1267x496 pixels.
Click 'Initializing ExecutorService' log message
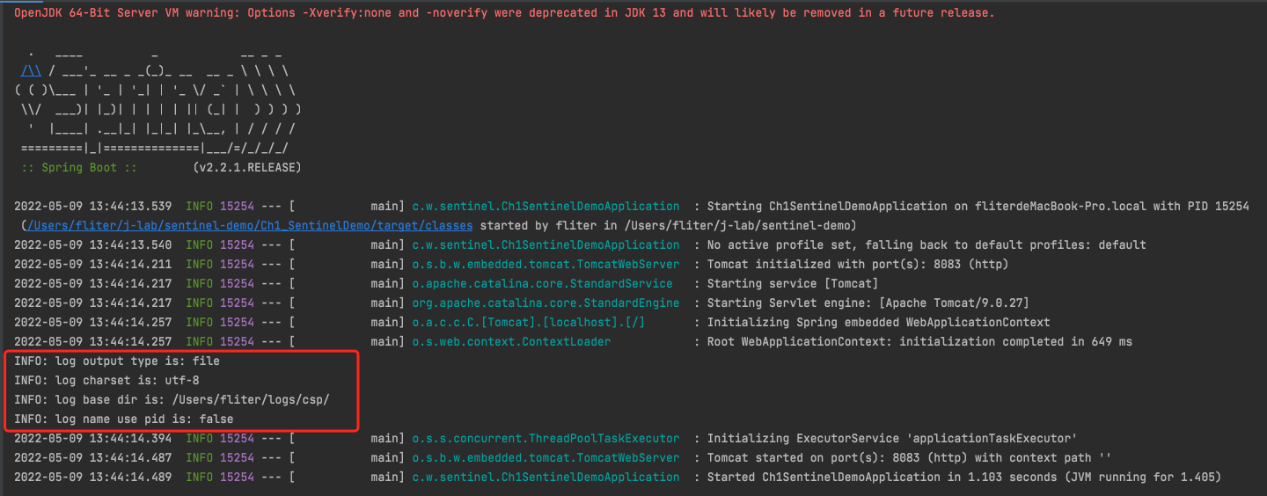(892, 439)
